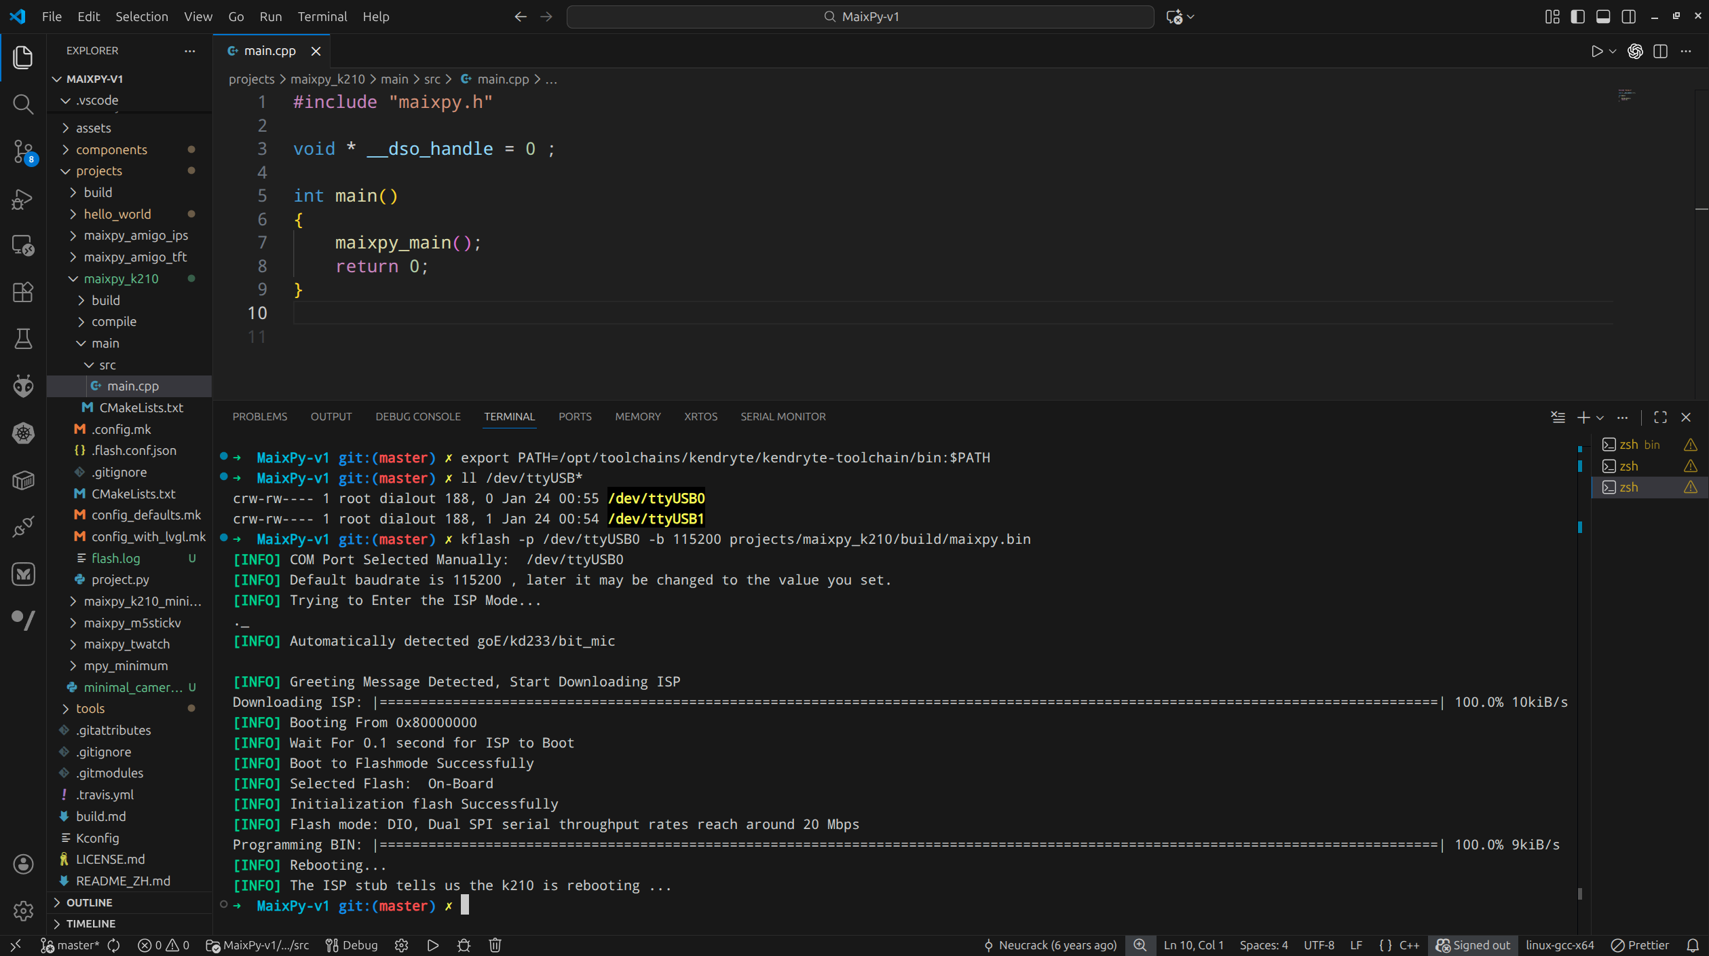The image size is (1709, 956).
Task: Toggle Secondary Side Bar visibility
Action: click(x=1628, y=16)
